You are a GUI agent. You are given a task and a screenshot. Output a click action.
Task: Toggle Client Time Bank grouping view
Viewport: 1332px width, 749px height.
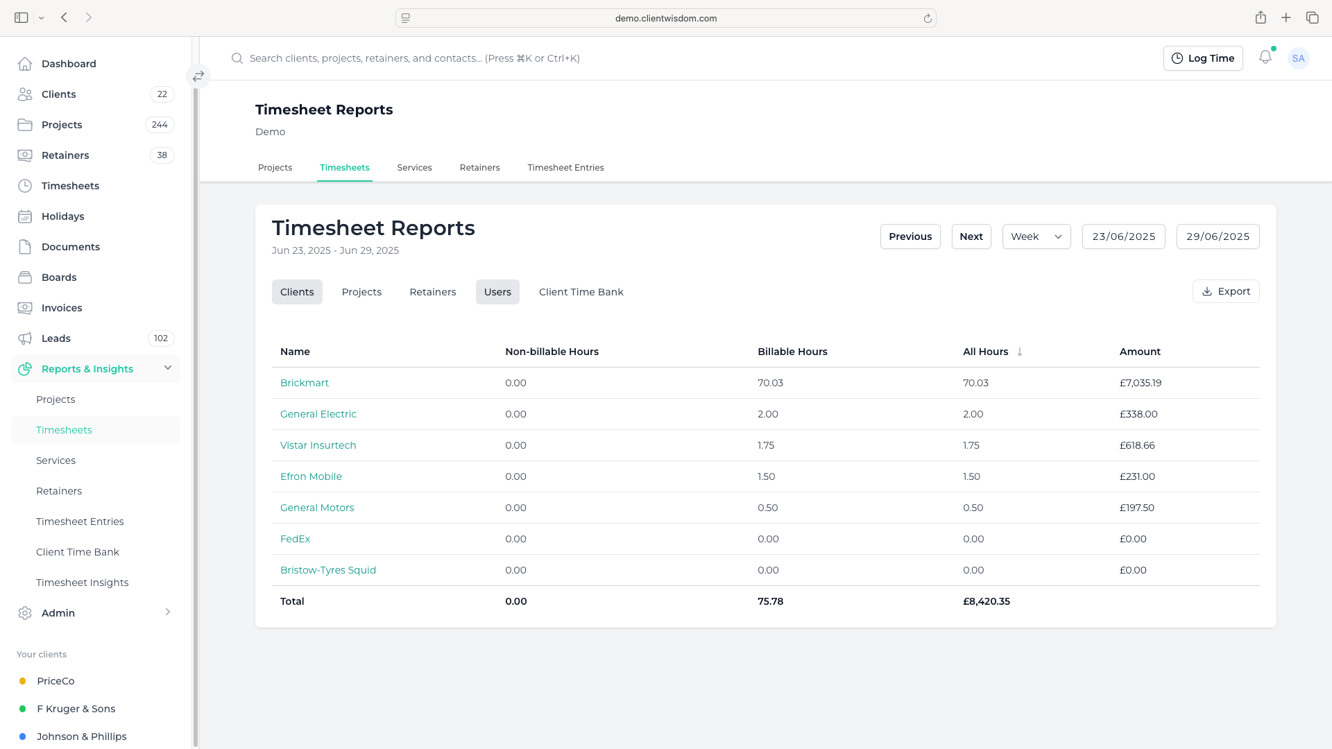coord(581,292)
